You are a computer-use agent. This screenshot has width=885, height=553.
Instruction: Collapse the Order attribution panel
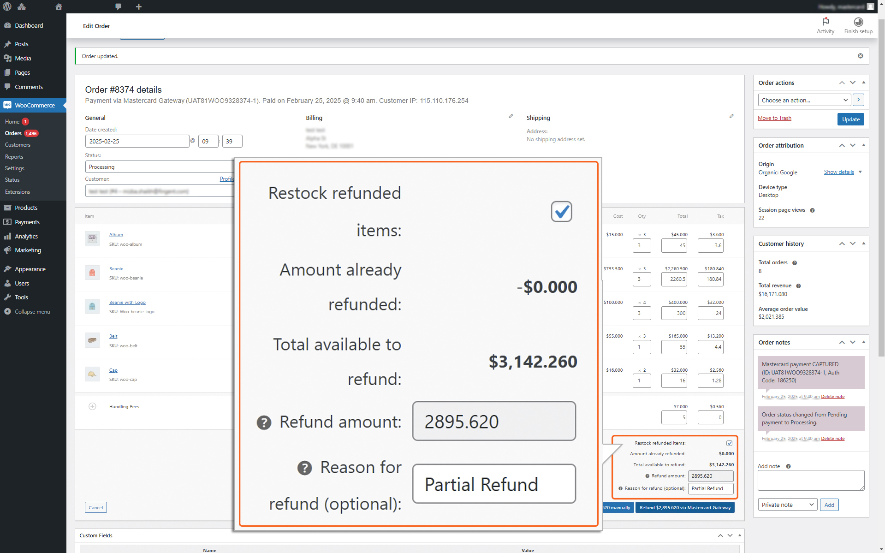tap(863, 145)
